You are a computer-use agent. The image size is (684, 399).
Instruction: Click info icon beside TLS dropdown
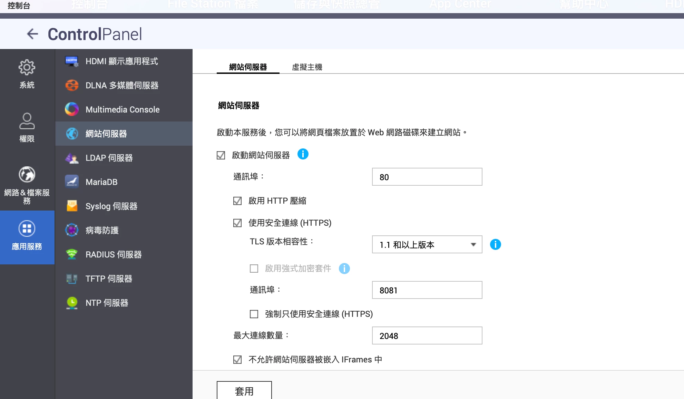(x=495, y=244)
